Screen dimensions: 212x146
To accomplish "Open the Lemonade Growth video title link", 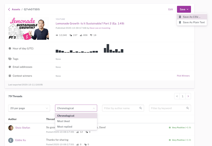I will (90, 23).
